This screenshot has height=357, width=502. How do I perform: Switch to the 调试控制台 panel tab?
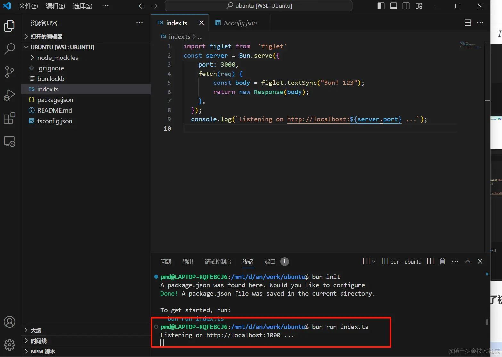[x=218, y=262]
